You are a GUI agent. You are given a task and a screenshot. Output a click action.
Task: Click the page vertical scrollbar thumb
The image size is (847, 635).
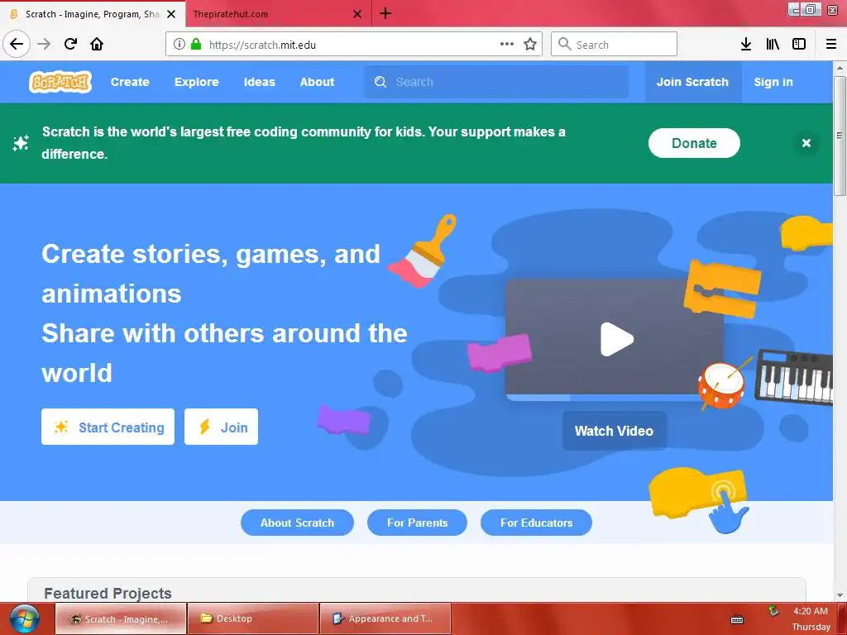840,135
